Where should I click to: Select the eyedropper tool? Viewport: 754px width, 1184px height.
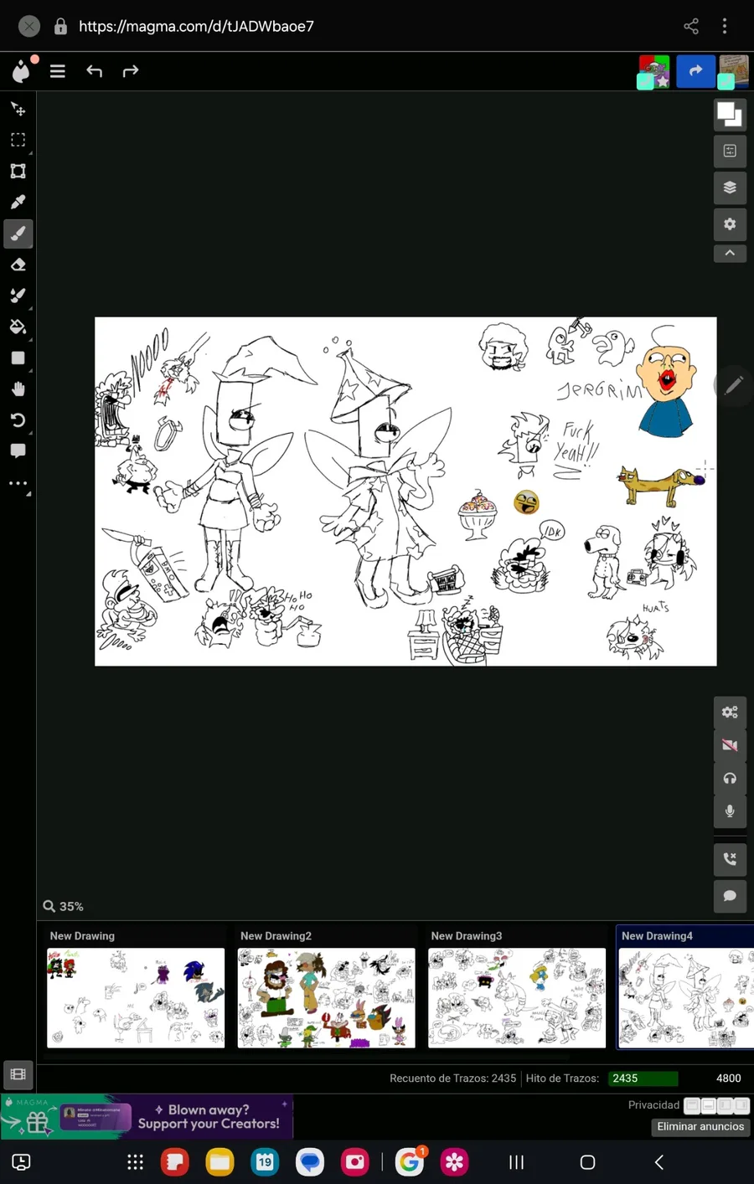(18, 202)
